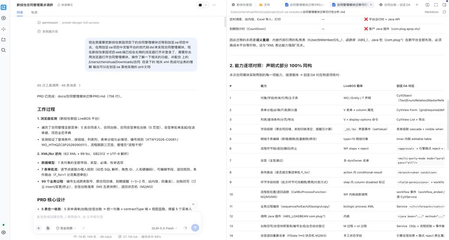Click the Markdown mode label
449x240 pixels.
pos(431,12)
